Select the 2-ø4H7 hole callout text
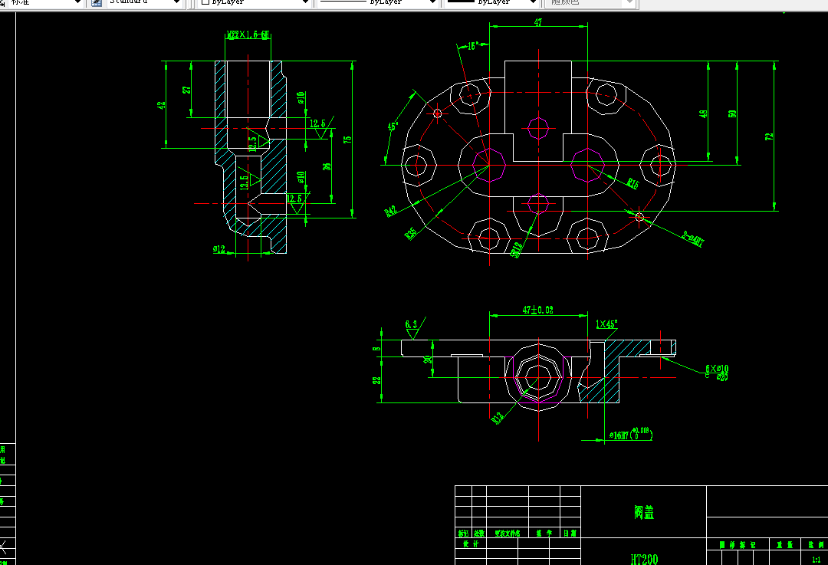Screen dimensions: 828x565 [693, 239]
